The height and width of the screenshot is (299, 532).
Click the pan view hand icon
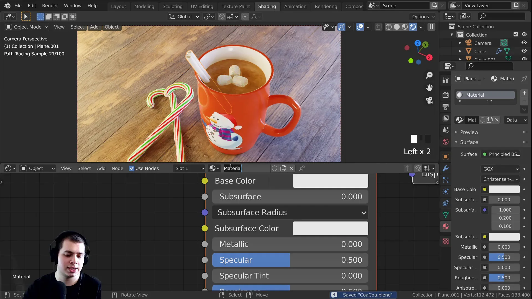[429, 88]
